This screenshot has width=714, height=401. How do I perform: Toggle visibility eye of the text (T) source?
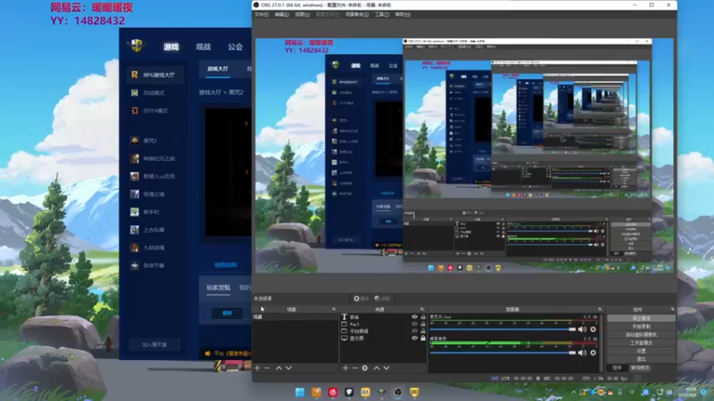click(x=414, y=317)
